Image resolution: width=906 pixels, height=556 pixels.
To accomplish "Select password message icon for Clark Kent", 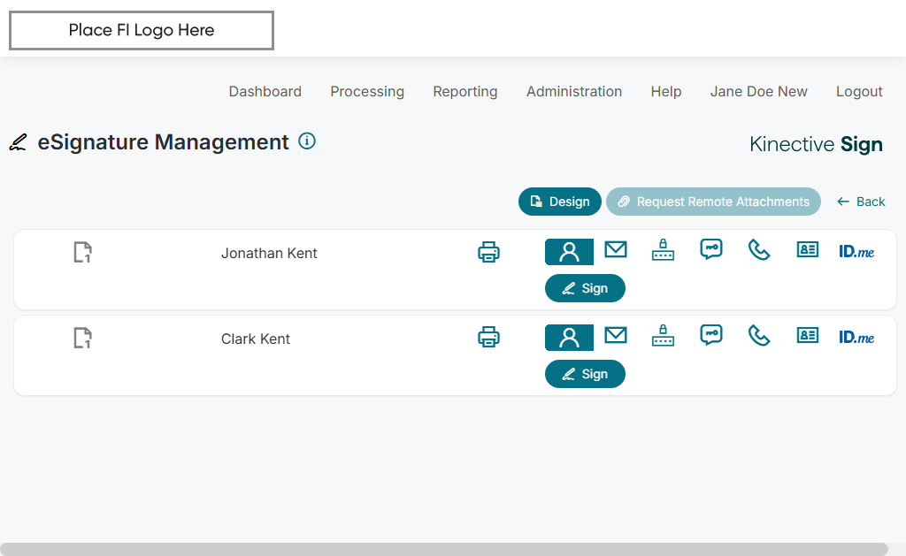I will click(x=711, y=335).
